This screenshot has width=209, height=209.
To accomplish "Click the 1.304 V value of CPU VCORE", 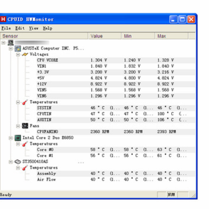I will (x=99, y=60).
